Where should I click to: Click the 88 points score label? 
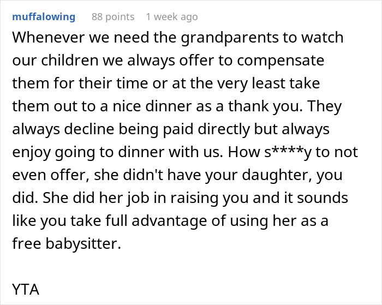[113, 17]
